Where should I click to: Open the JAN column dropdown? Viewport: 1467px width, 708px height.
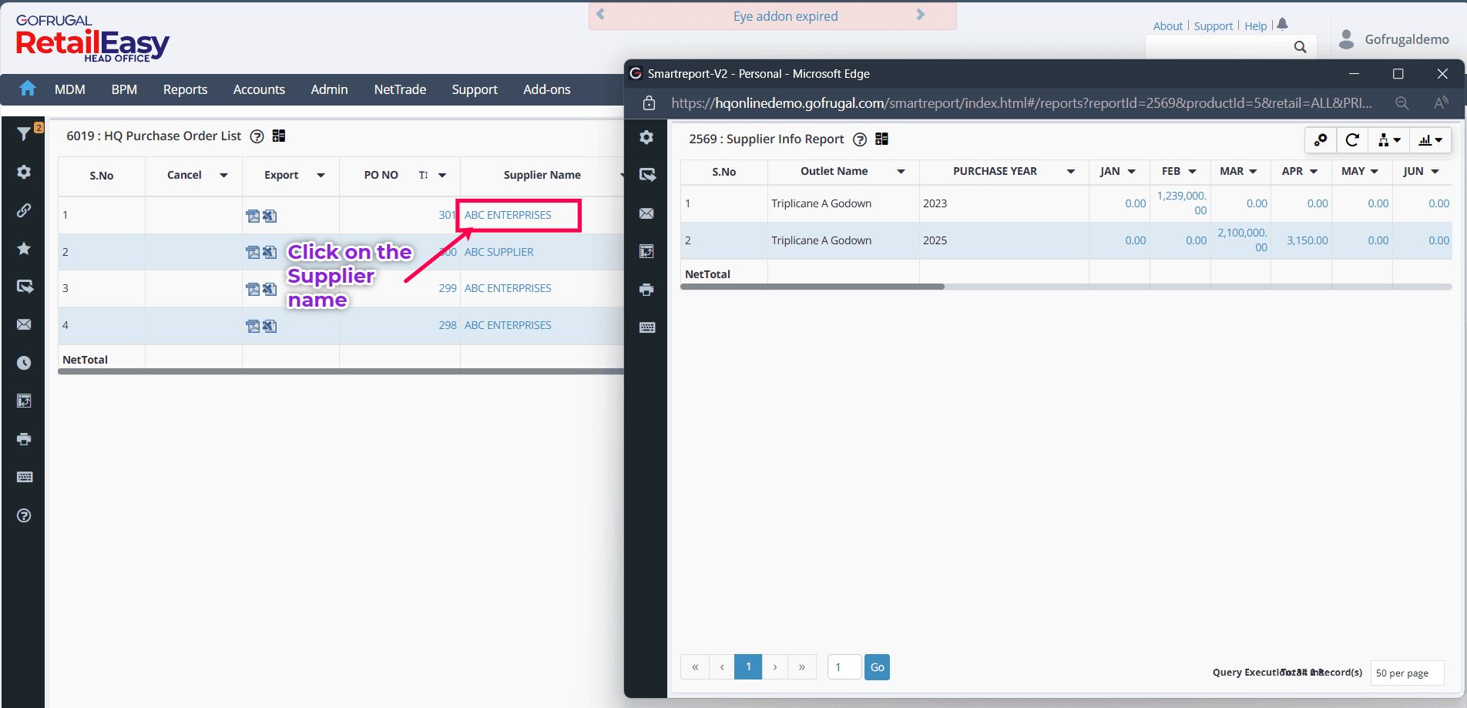click(1131, 172)
